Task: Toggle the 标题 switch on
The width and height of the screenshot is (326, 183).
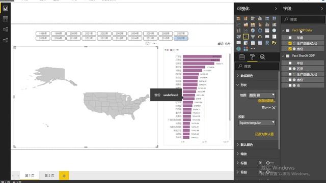Action: tap(270, 163)
